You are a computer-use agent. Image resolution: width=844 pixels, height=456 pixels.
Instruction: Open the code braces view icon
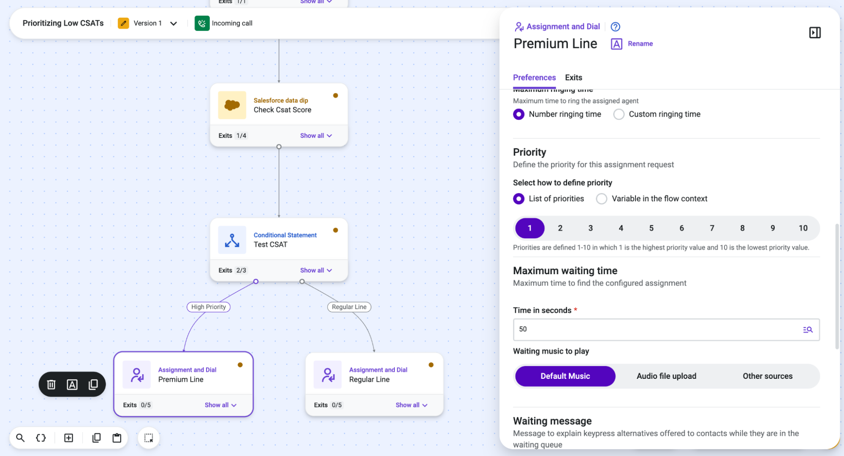click(x=41, y=438)
